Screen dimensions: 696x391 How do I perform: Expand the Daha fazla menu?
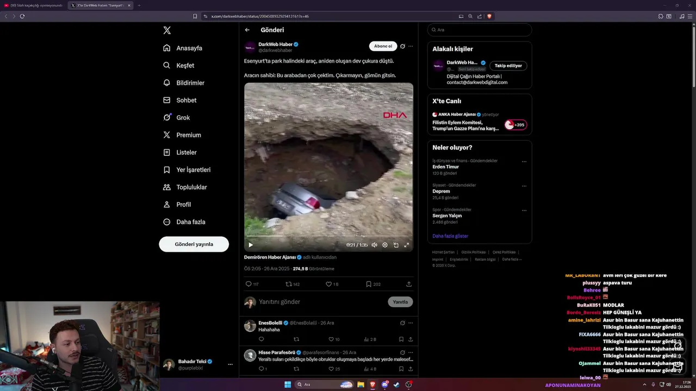[x=184, y=222]
